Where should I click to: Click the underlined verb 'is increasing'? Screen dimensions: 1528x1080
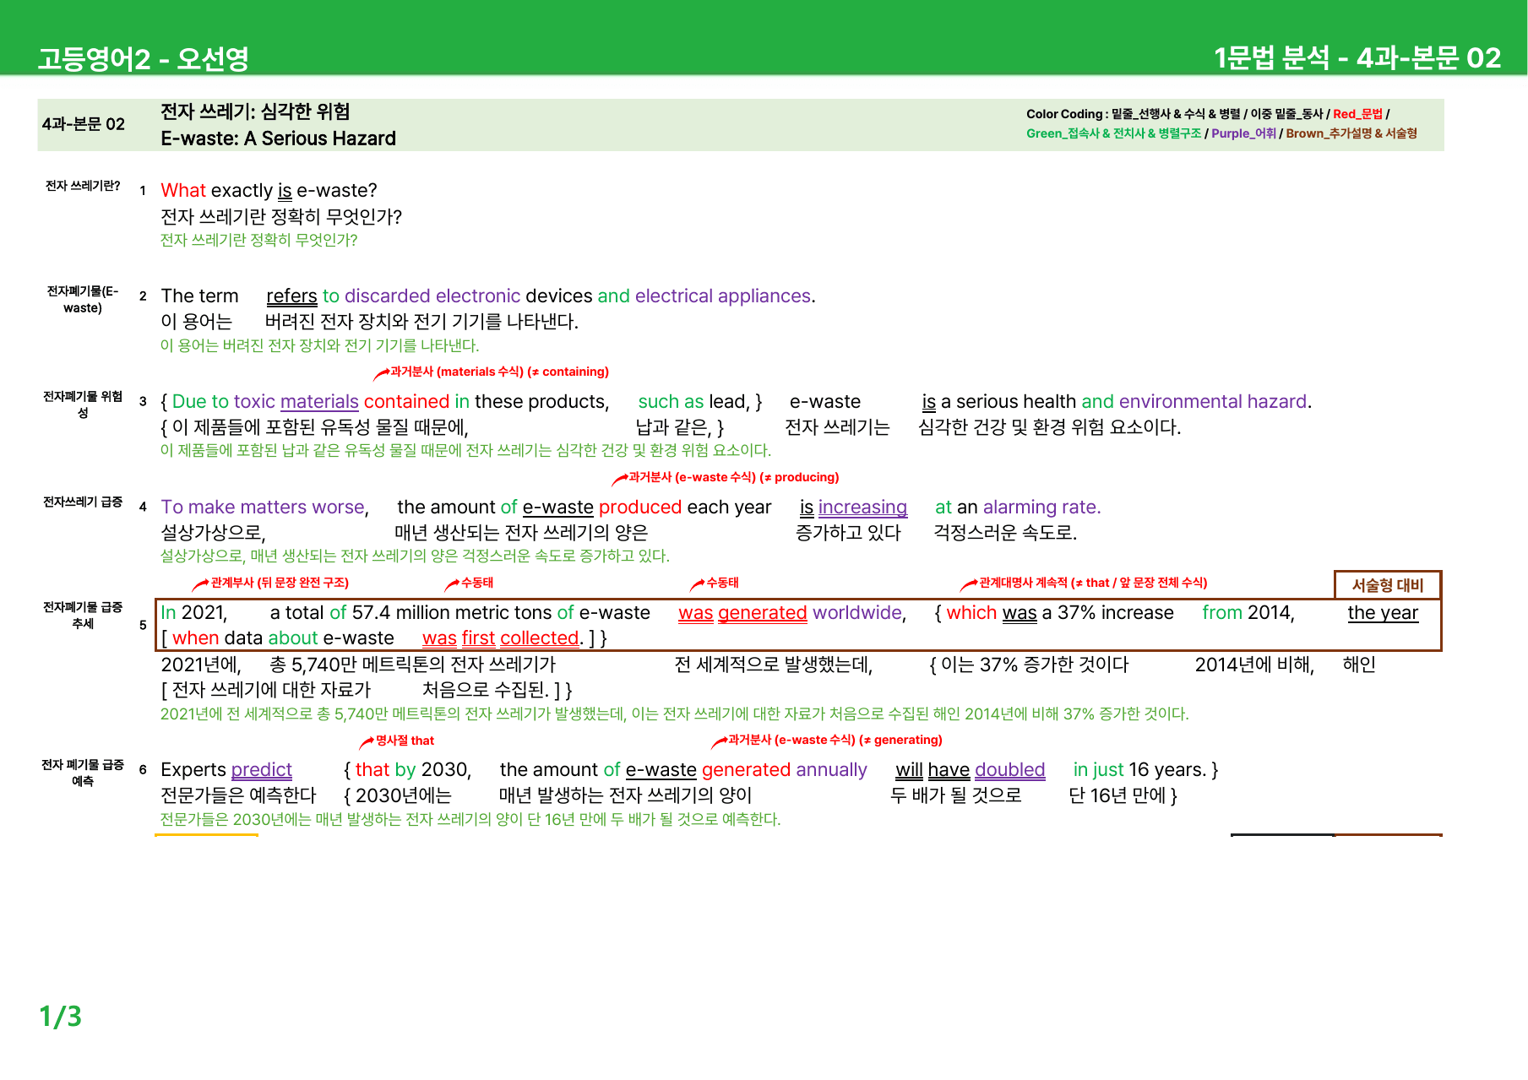[x=853, y=507]
